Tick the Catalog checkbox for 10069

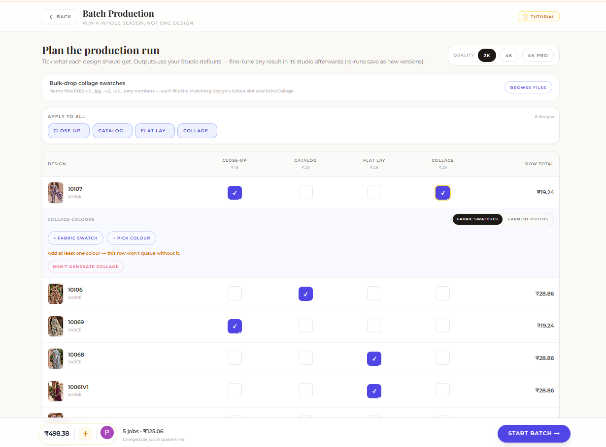[305, 326]
